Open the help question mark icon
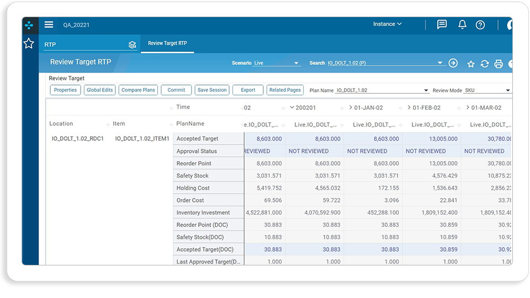This screenshot has width=530, height=298. click(480, 25)
